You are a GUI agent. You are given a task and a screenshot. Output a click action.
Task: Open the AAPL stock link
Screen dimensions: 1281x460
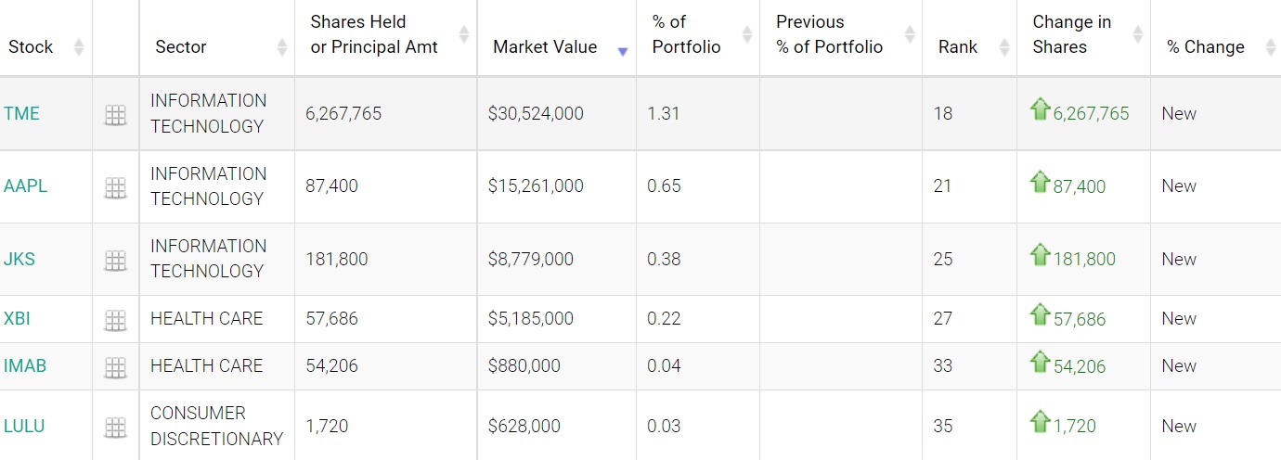[x=25, y=185]
